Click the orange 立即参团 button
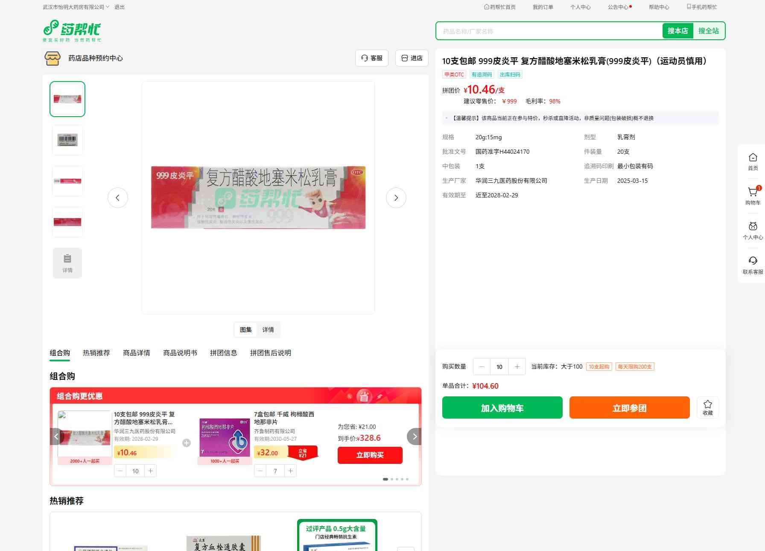This screenshot has height=551, width=765. (629, 407)
